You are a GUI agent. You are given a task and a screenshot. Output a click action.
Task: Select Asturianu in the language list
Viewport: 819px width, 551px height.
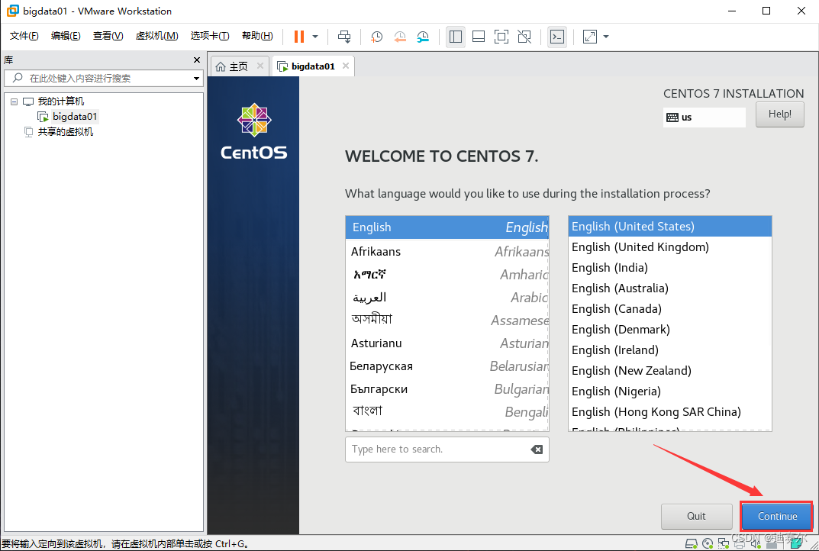tap(447, 343)
